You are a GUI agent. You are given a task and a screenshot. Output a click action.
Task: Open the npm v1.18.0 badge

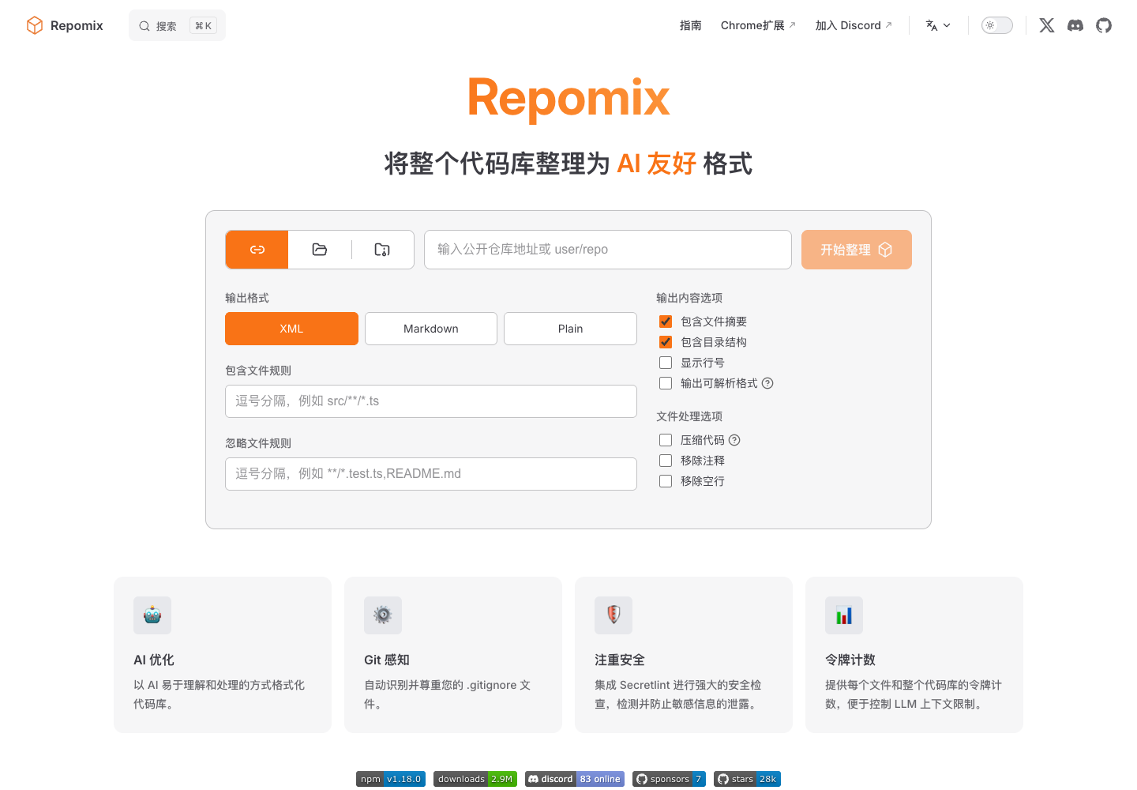[x=391, y=779]
